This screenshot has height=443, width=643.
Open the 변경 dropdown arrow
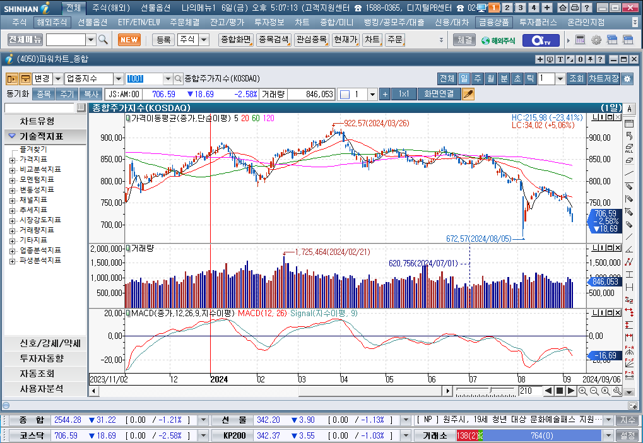(58, 79)
